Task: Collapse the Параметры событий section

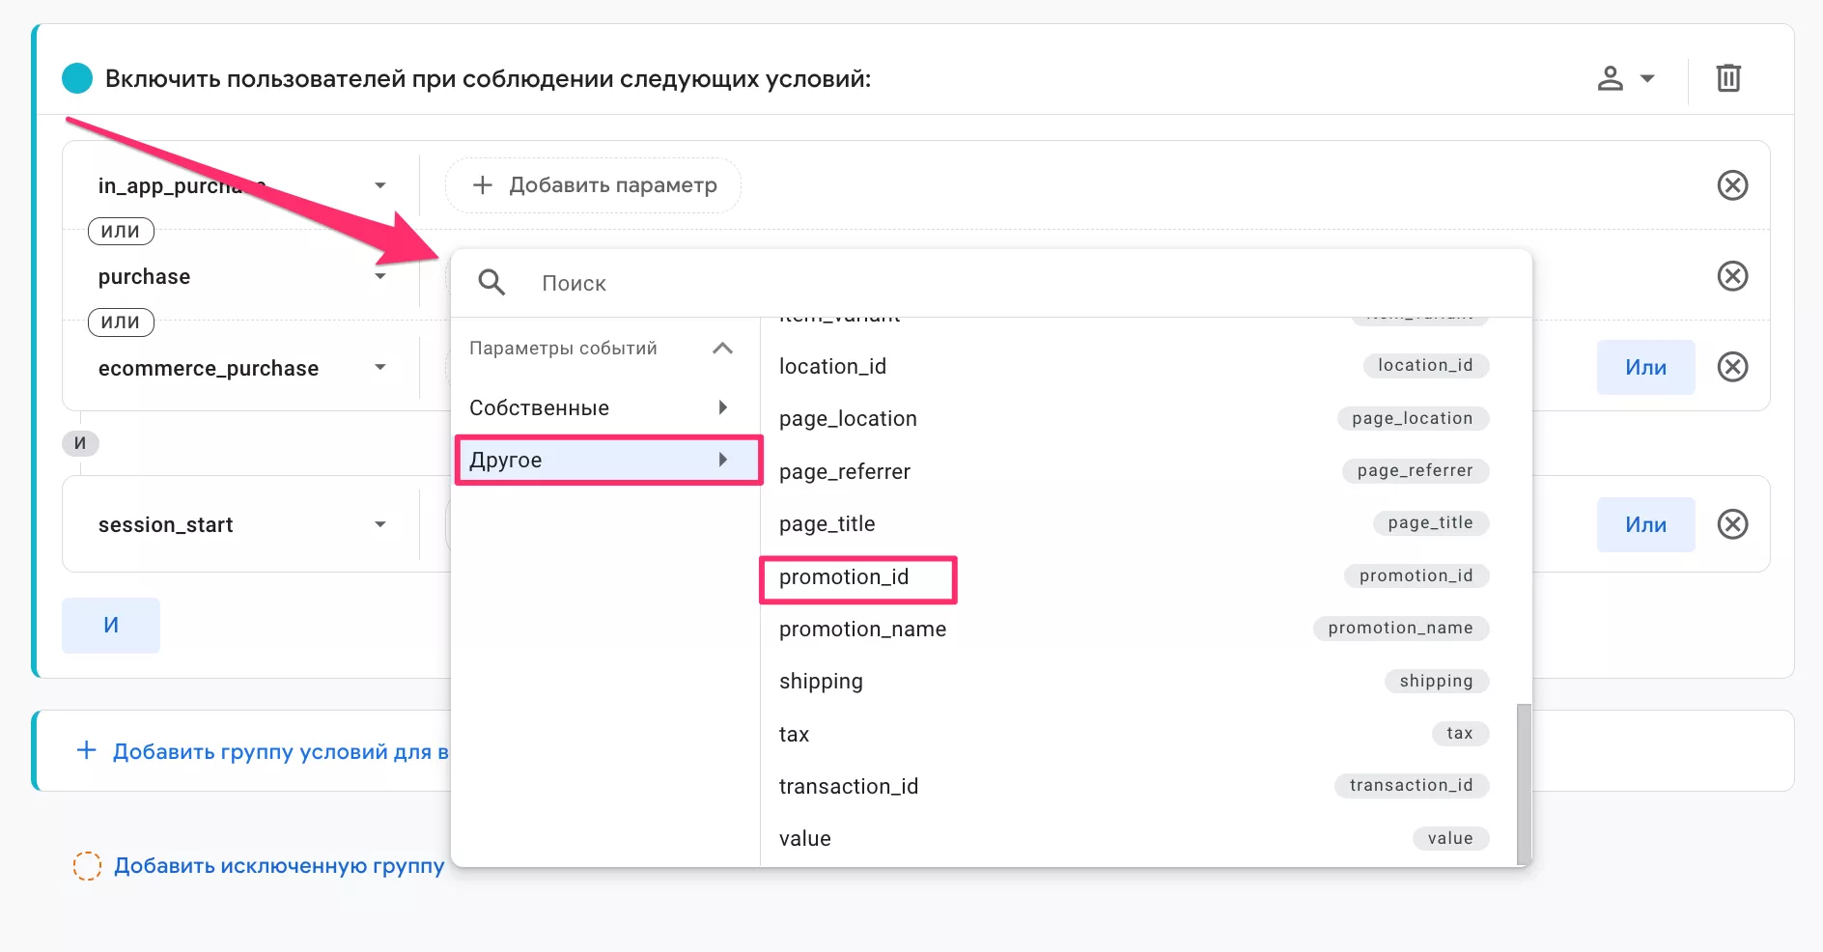Action: 722,348
